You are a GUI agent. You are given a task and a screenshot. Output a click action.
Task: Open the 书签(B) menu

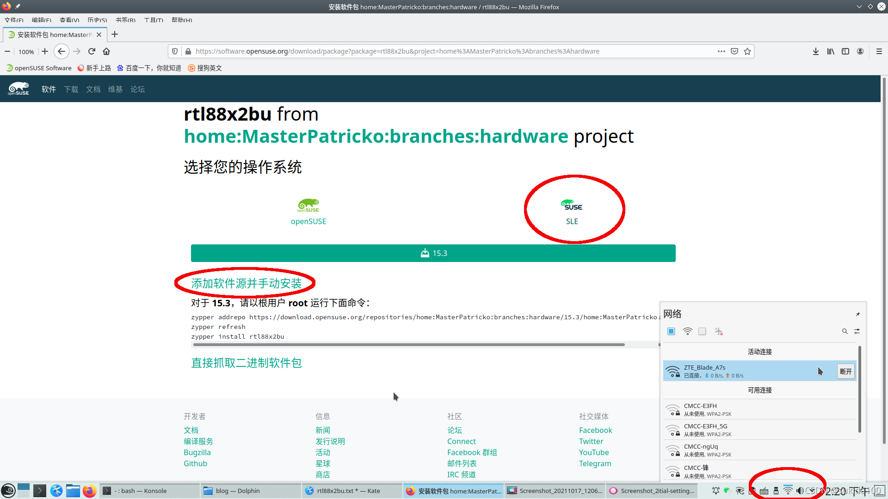click(125, 20)
